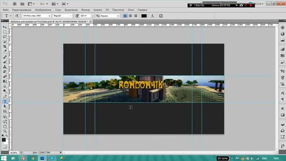Open the Слои menu

(x=58, y=10)
